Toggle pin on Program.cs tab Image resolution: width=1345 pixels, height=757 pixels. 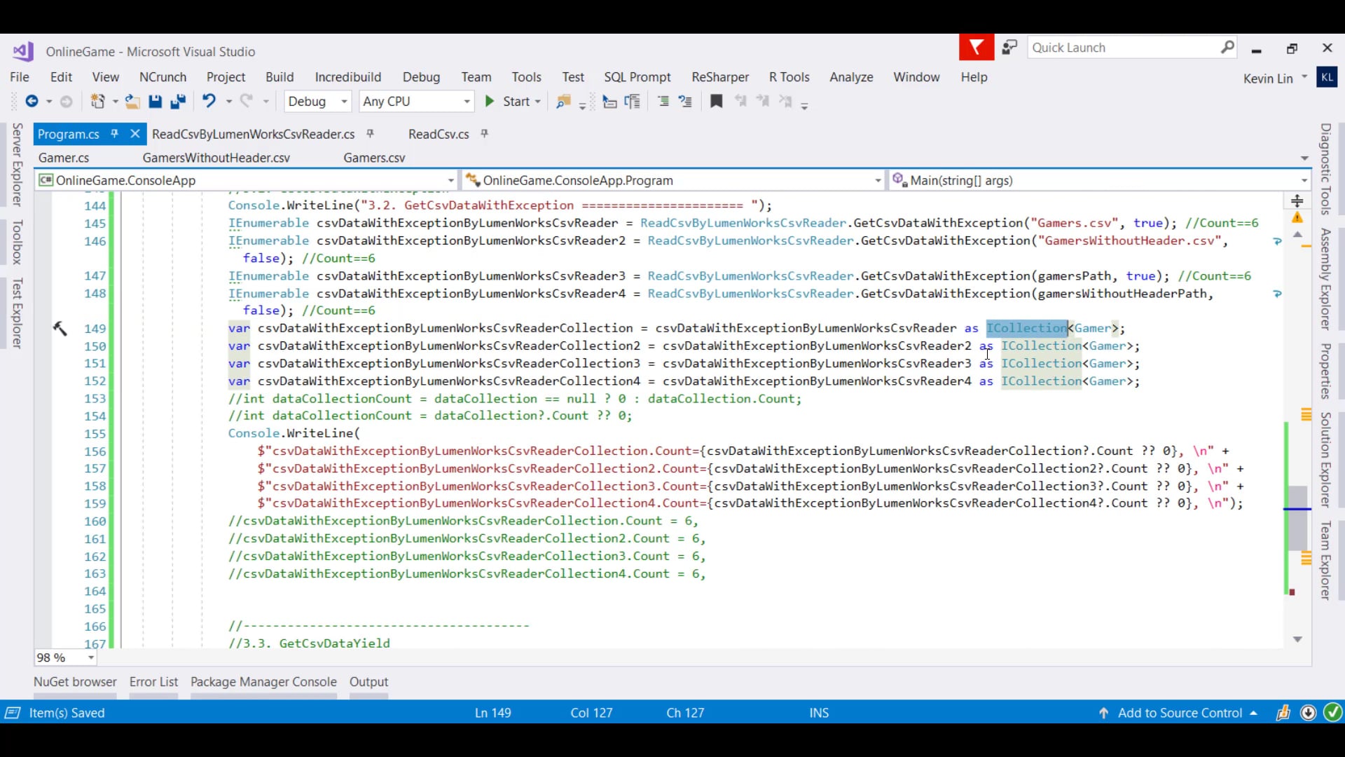click(114, 133)
